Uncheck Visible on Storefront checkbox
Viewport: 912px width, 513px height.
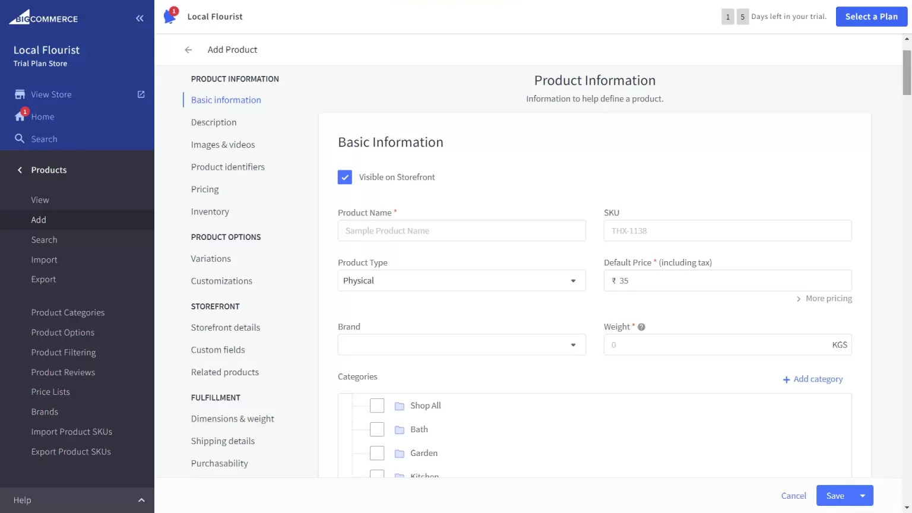(345, 177)
